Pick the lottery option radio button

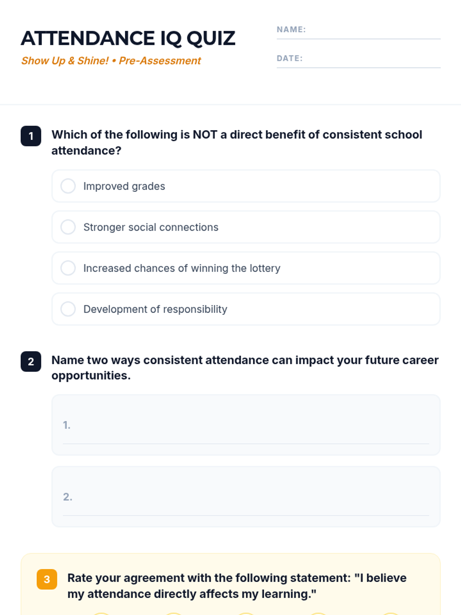pyautogui.click(x=68, y=268)
